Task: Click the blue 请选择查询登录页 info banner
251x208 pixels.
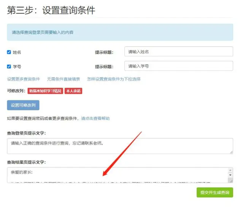Action: pos(120,32)
